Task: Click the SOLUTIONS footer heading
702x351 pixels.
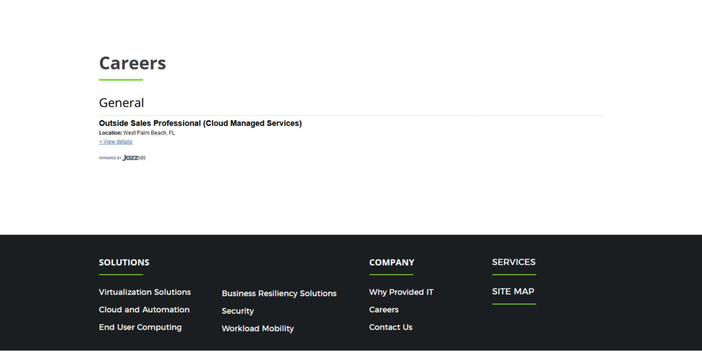Action: pyautogui.click(x=124, y=263)
